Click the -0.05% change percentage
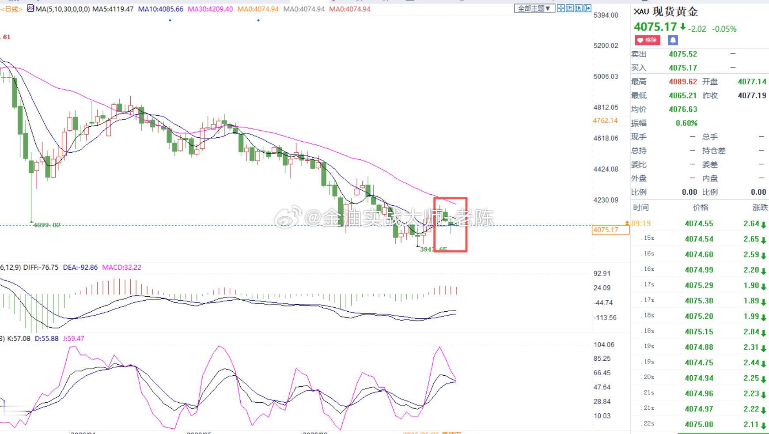Image resolution: width=769 pixels, height=434 pixels. [724, 29]
